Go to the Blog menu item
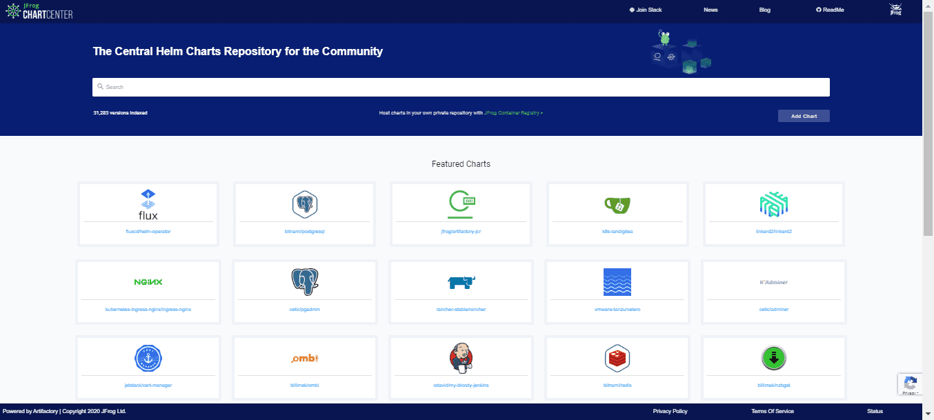The height and width of the screenshot is (420, 934). pos(764,10)
